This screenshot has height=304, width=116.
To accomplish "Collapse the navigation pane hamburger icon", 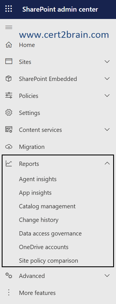I will pos(9,27).
